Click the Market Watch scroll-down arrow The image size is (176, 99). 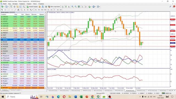click(45, 88)
